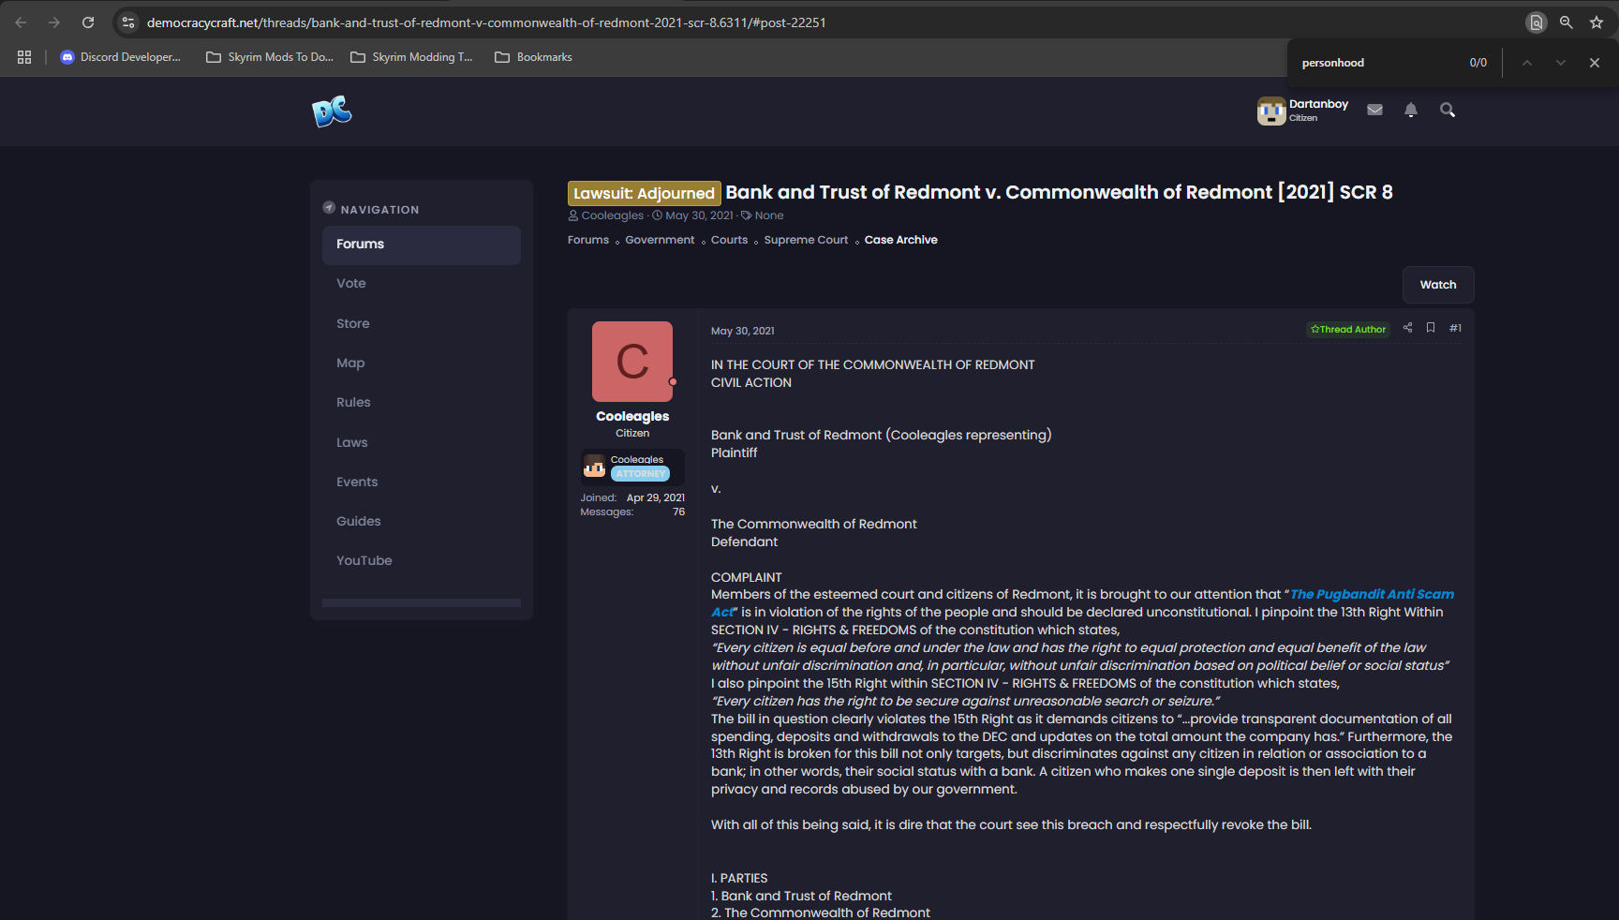The width and height of the screenshot is (1619, 920).
Task: Open the notifications bell icon
Action: pos(1411,111)
